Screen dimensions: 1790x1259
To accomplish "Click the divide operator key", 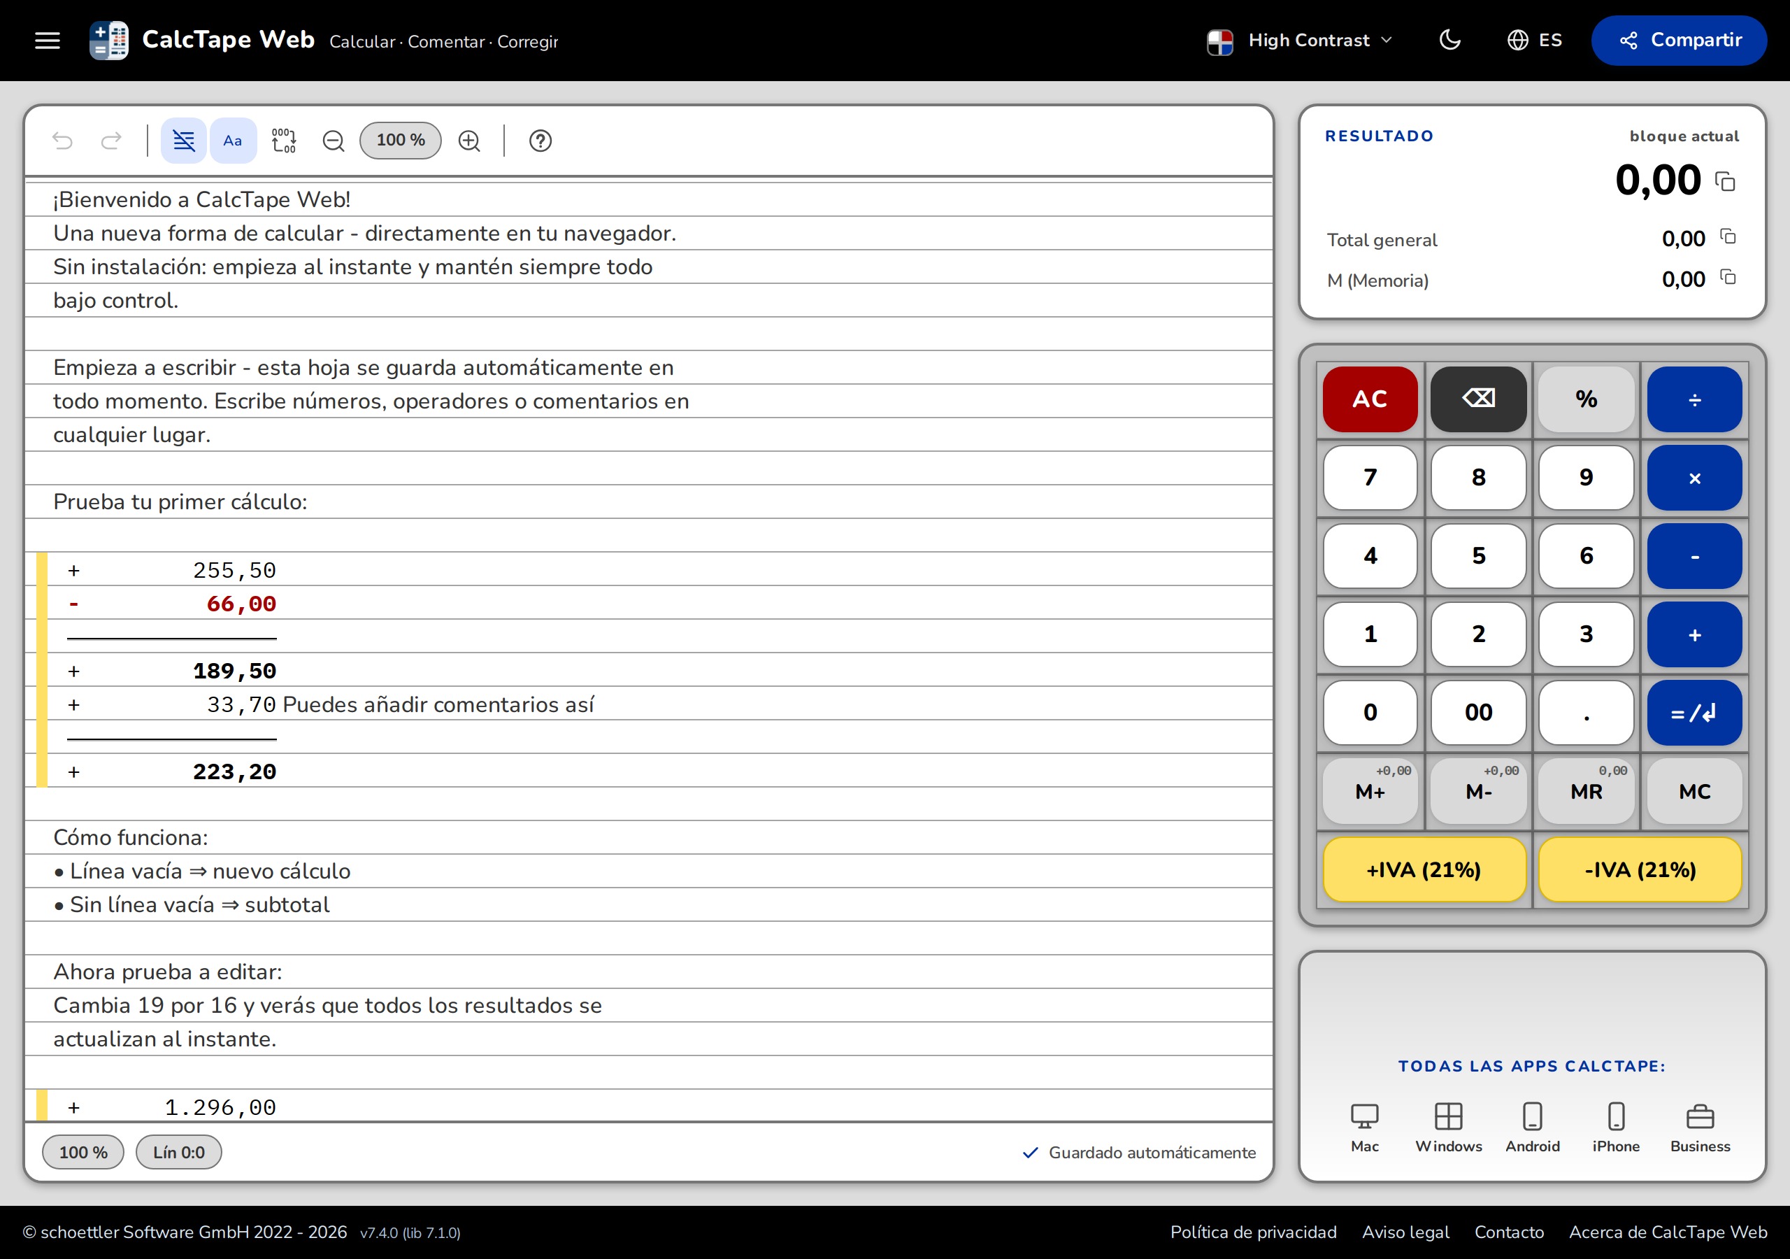I will 1694,399.
